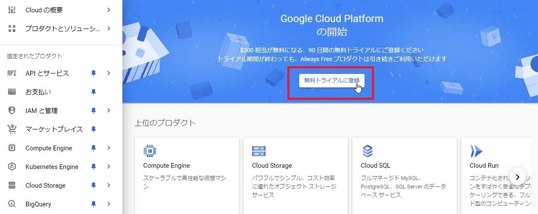Unpin Cloud Storage in the sidebar
The width and height of the screenshot is (538, 214).
pyautogui.click(x=93, y=185)
